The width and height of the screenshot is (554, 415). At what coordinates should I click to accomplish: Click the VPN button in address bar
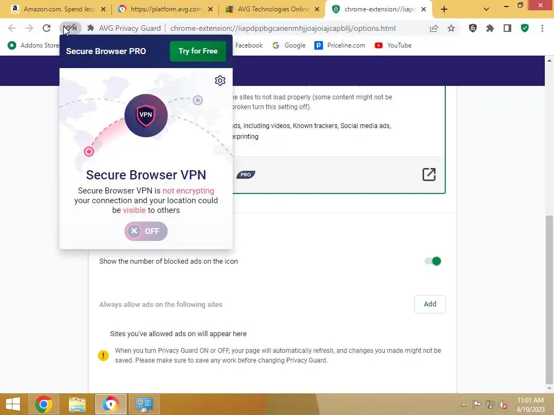pos(70,28)
